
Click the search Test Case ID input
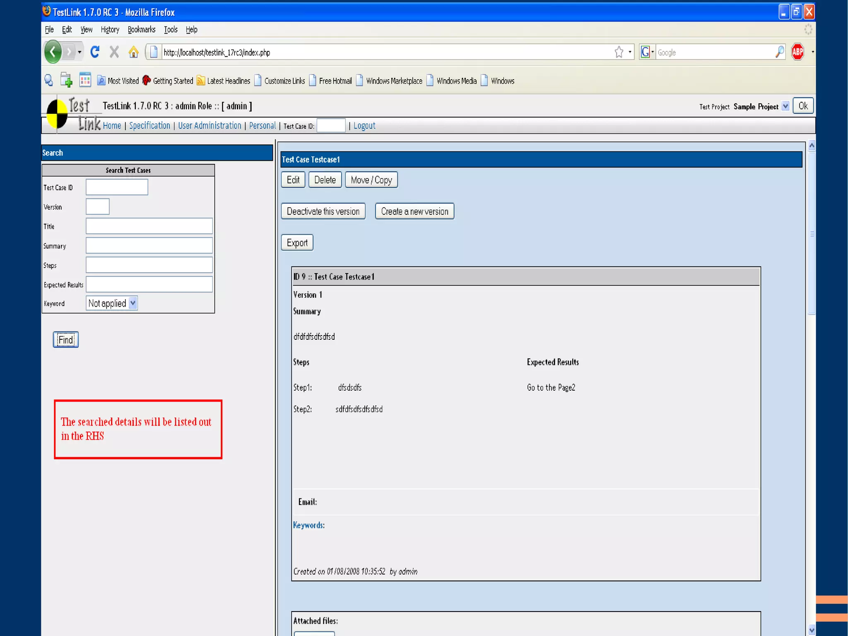pos(117,187)
